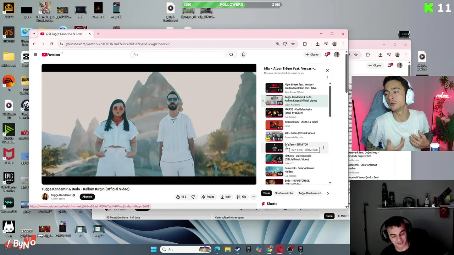Open three-dot menu for Ben Fero - BİTMİYOR

point(323,148)
